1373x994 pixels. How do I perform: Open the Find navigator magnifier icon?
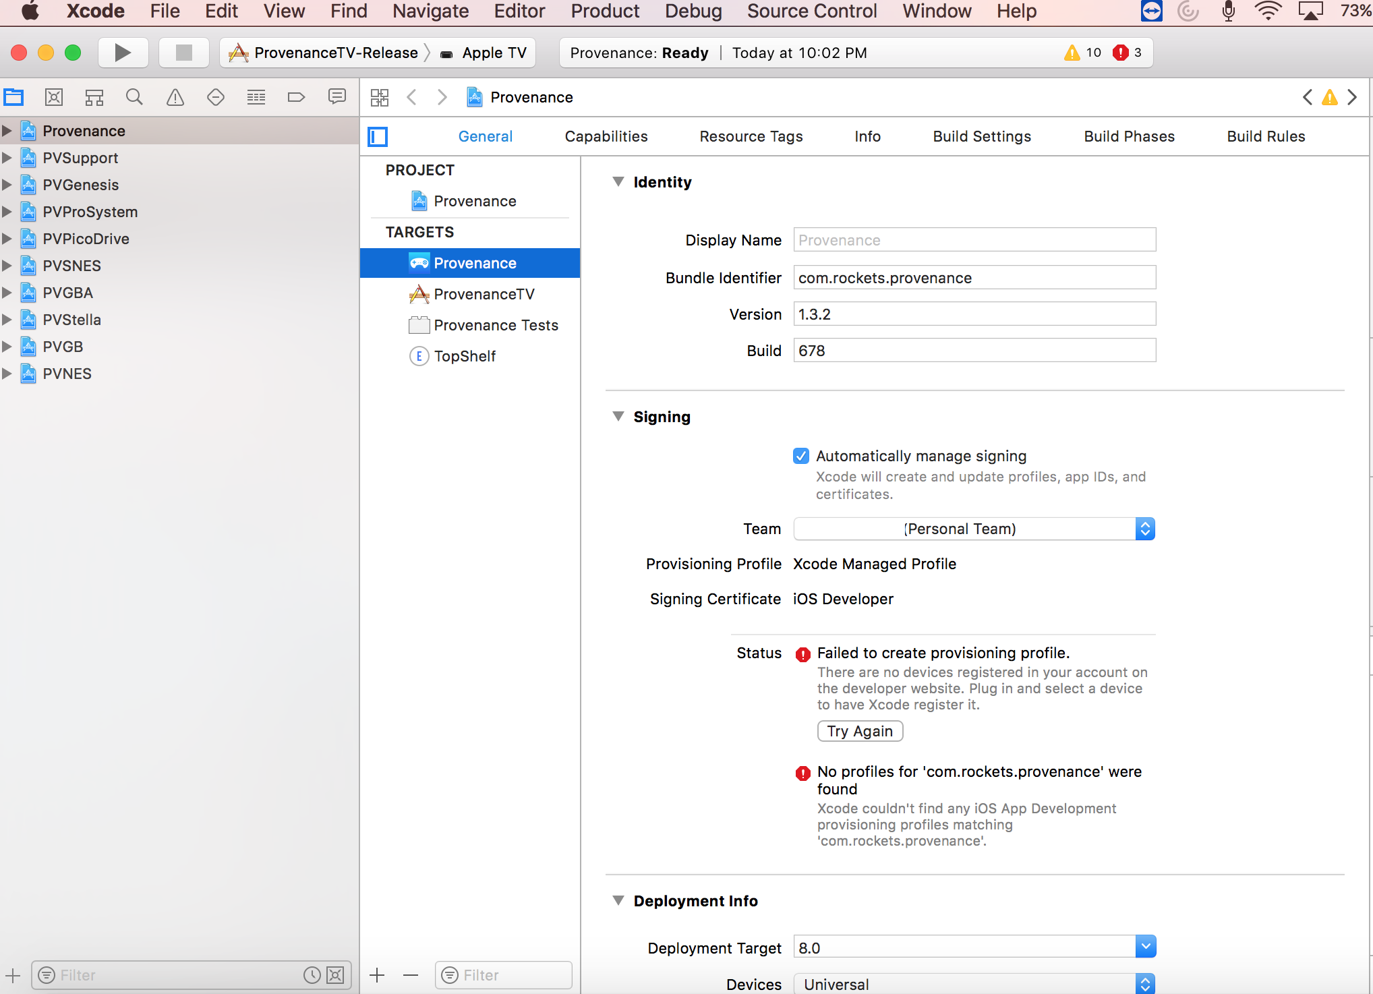[135, 97]
